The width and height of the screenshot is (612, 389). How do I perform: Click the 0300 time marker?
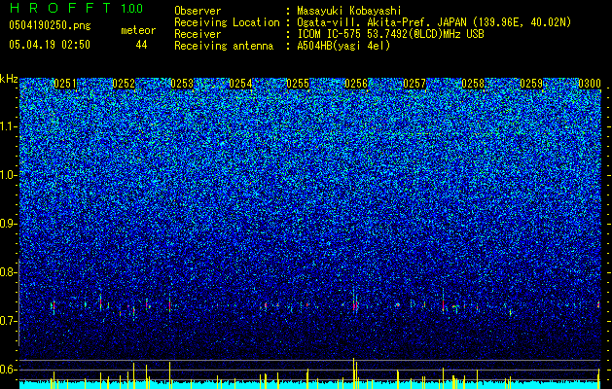590,84
